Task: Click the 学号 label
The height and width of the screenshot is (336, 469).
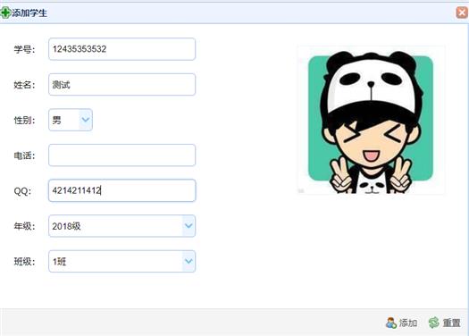Action: pos(24,49)
